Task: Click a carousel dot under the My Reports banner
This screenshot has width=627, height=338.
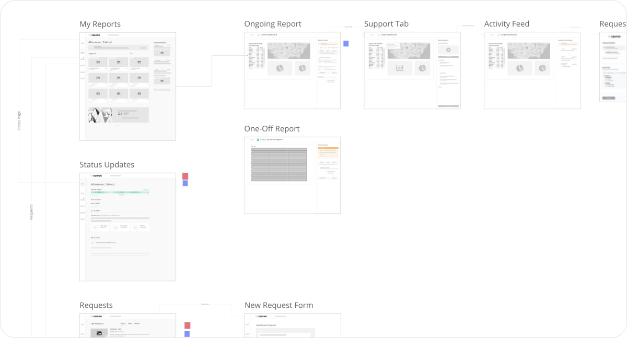Action: point(118,124)
